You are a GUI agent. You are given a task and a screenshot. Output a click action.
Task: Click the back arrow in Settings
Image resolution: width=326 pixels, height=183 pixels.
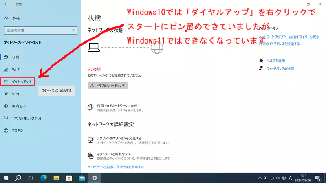6,4
